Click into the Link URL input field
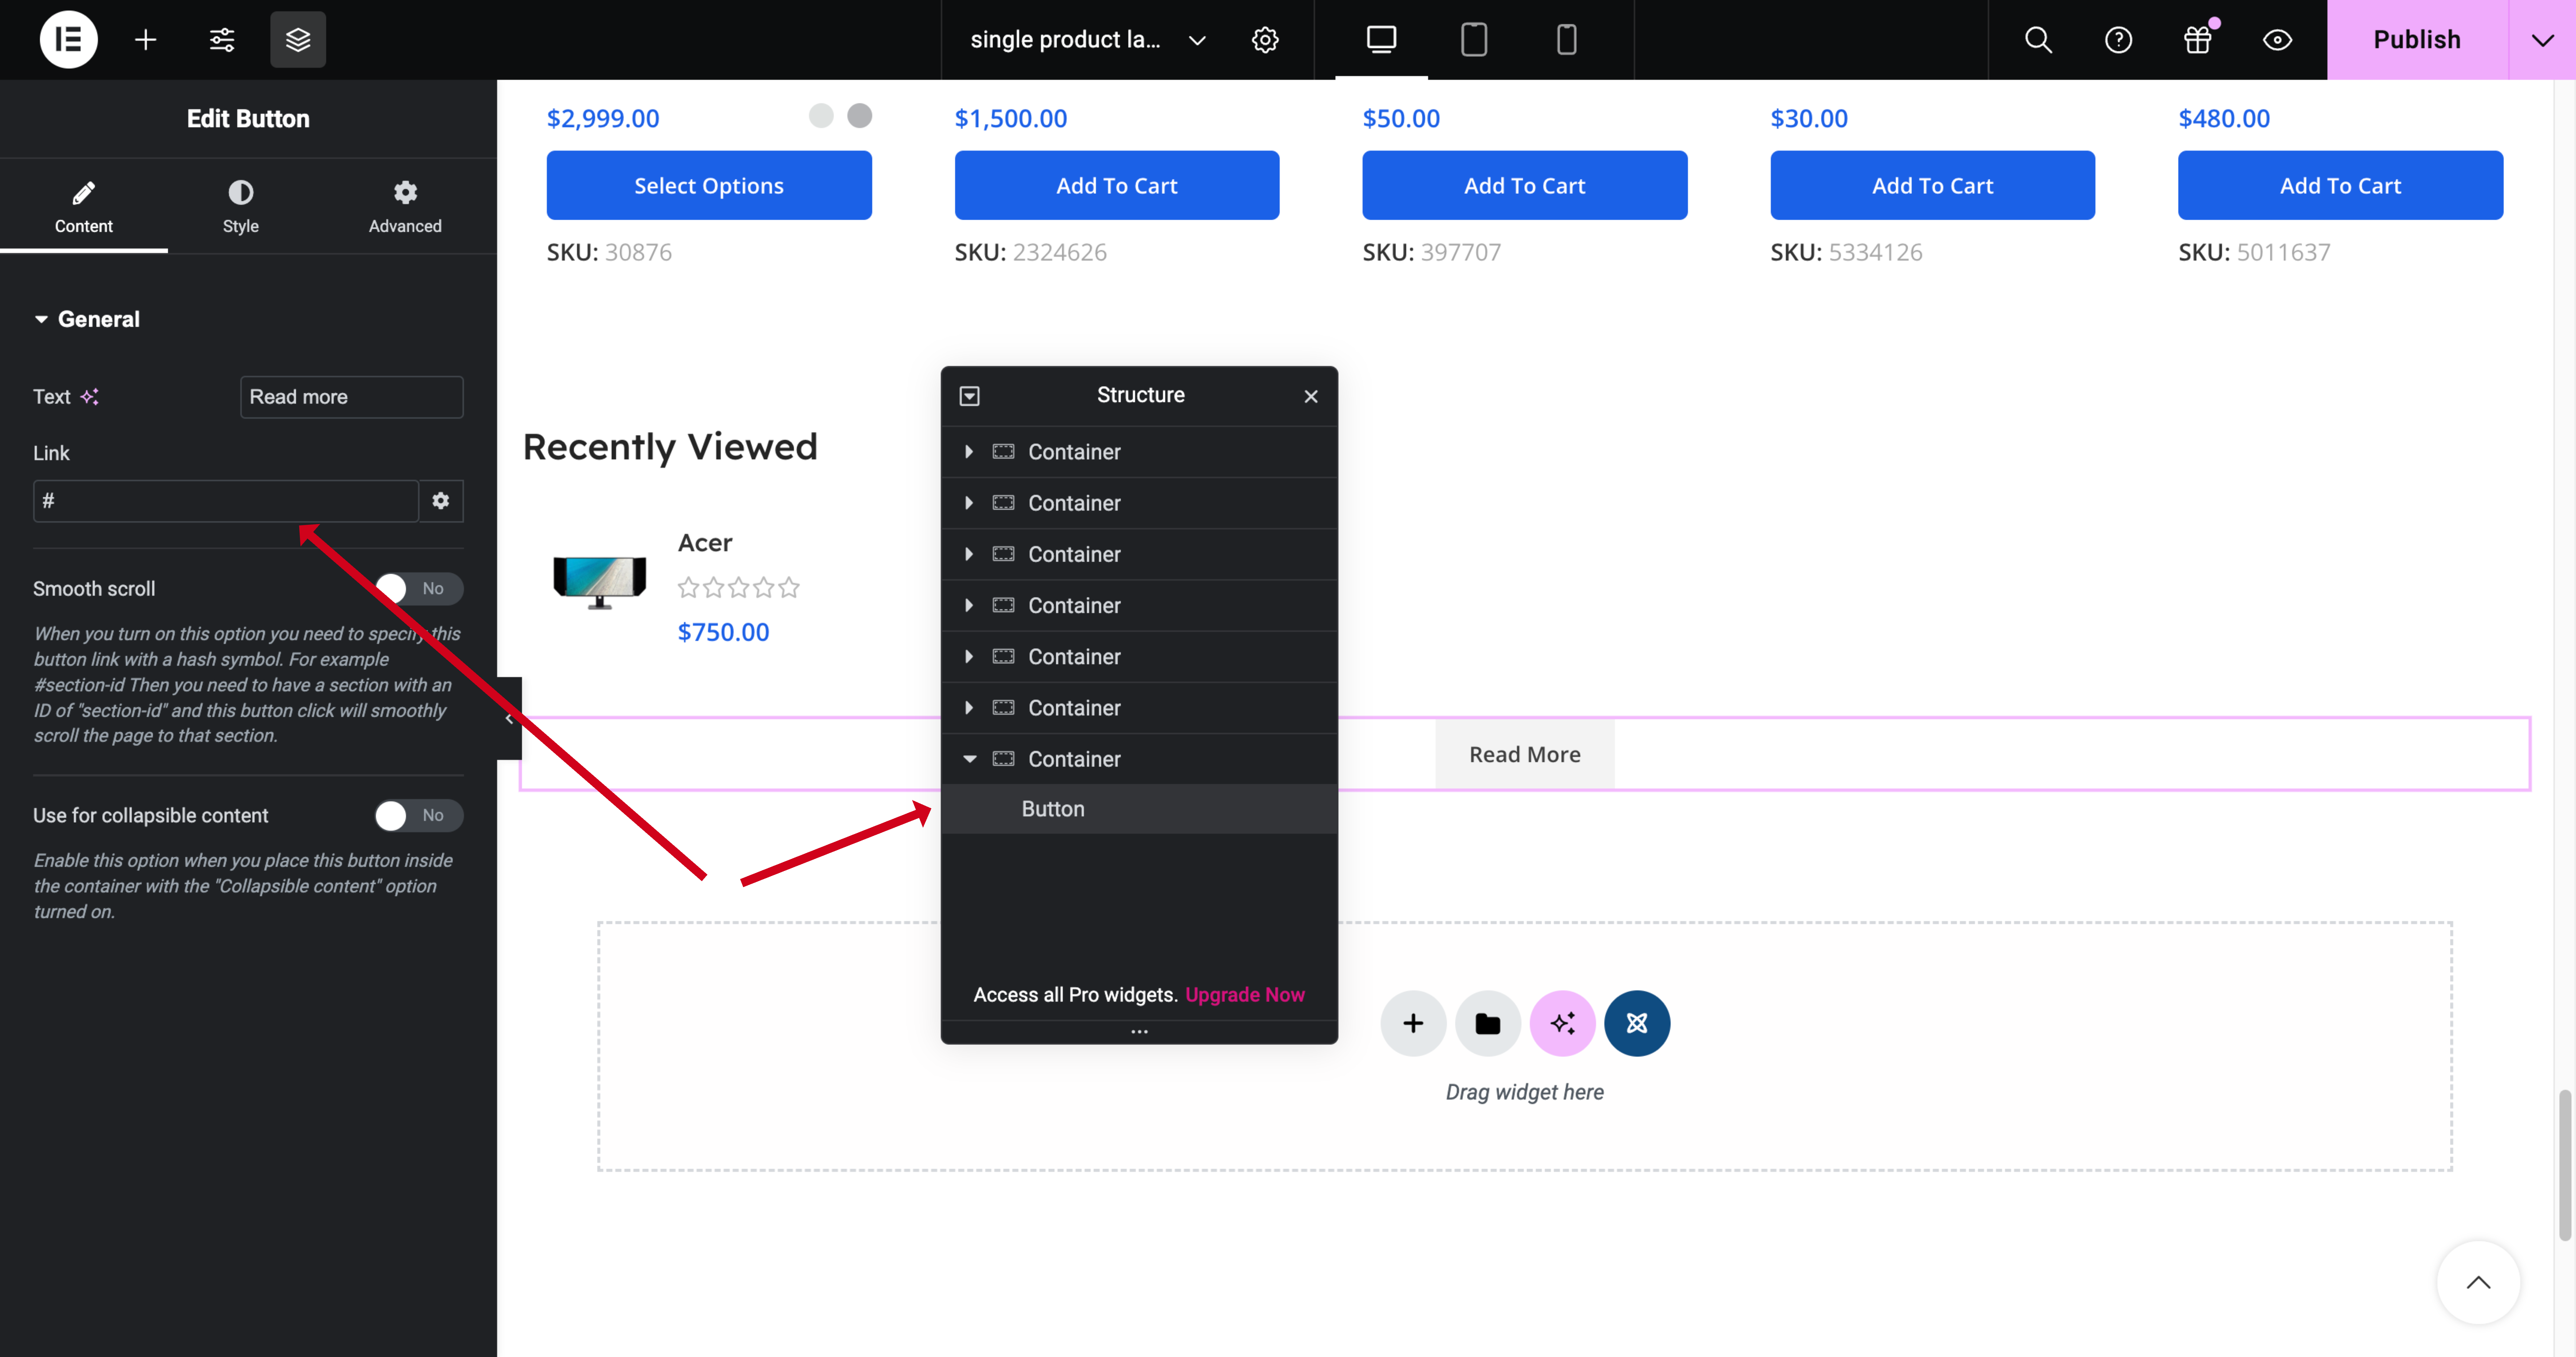Image resolution: width=2576 pixels, height=1357 pixels. pyautogui.click(x=226, y=501)
